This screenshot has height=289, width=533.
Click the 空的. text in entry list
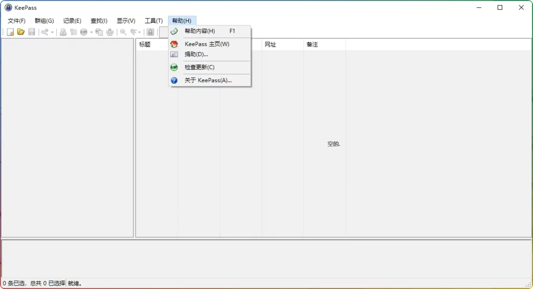pos(334,144)
